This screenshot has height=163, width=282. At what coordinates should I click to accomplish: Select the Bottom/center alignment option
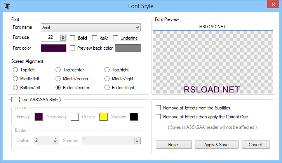pyautogui.click(x=58, y=88)
